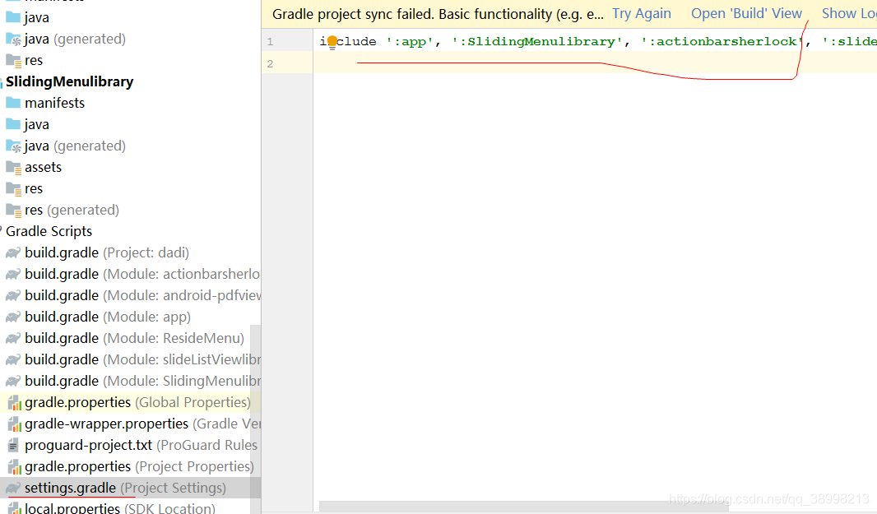
Task: Open local.properties (SDK Location)
Action: pos(119,508)
